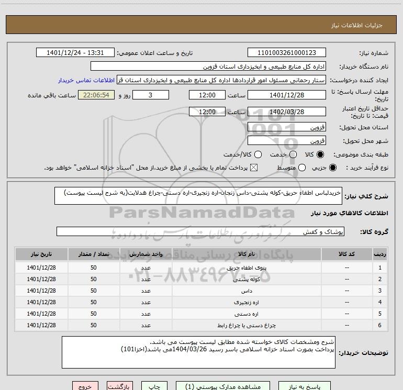Select the خدمت radio button
The width and height of the screenshot is (403, 390).
pyautogui.click(x=293, y=154)
